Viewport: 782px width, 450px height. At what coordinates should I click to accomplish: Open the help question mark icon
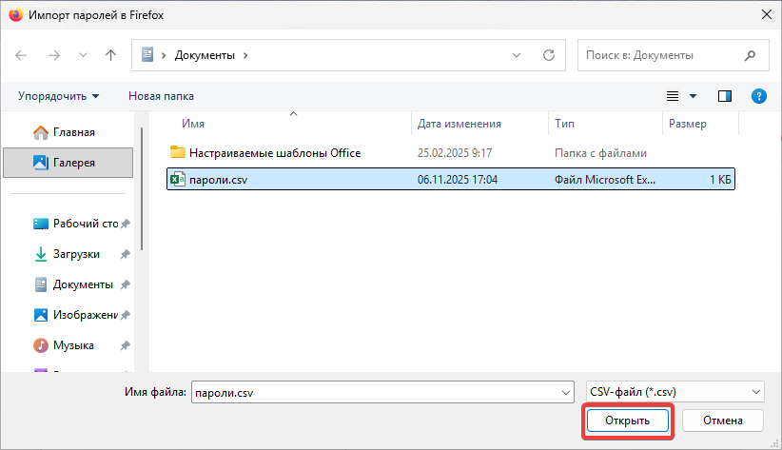tap(758, 96)
